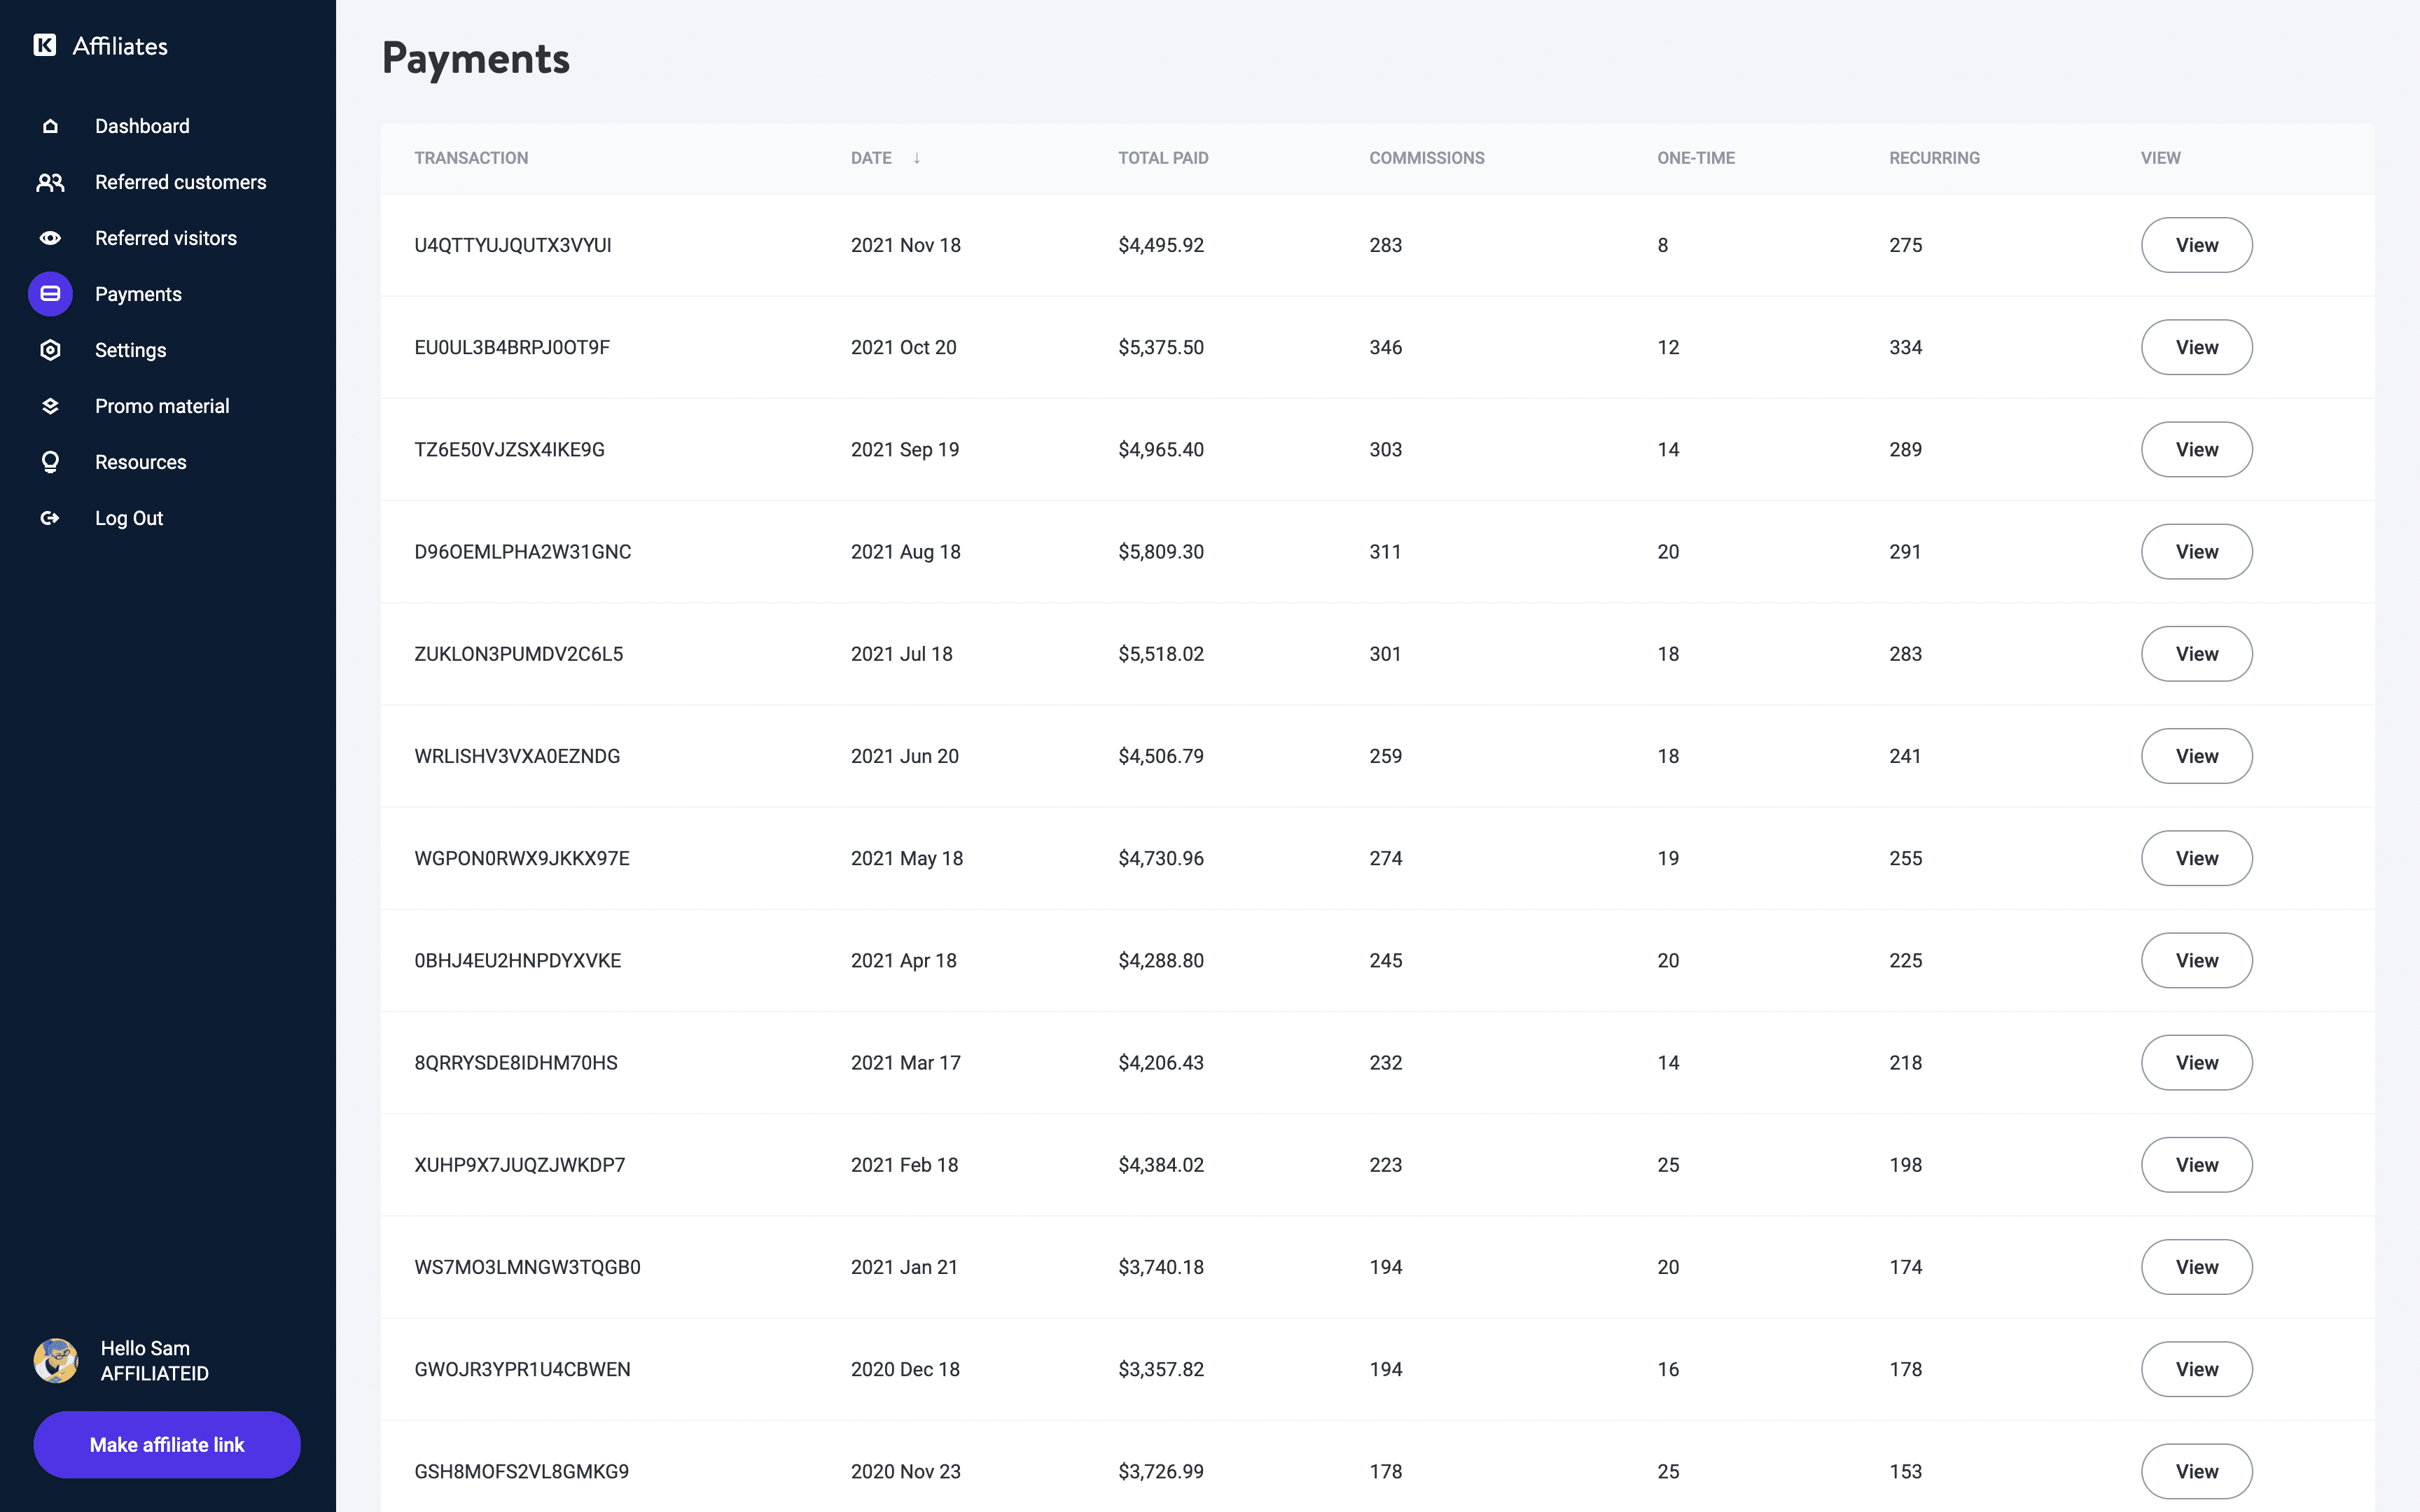Toggle one-time commissions display

coord(1695,158)
